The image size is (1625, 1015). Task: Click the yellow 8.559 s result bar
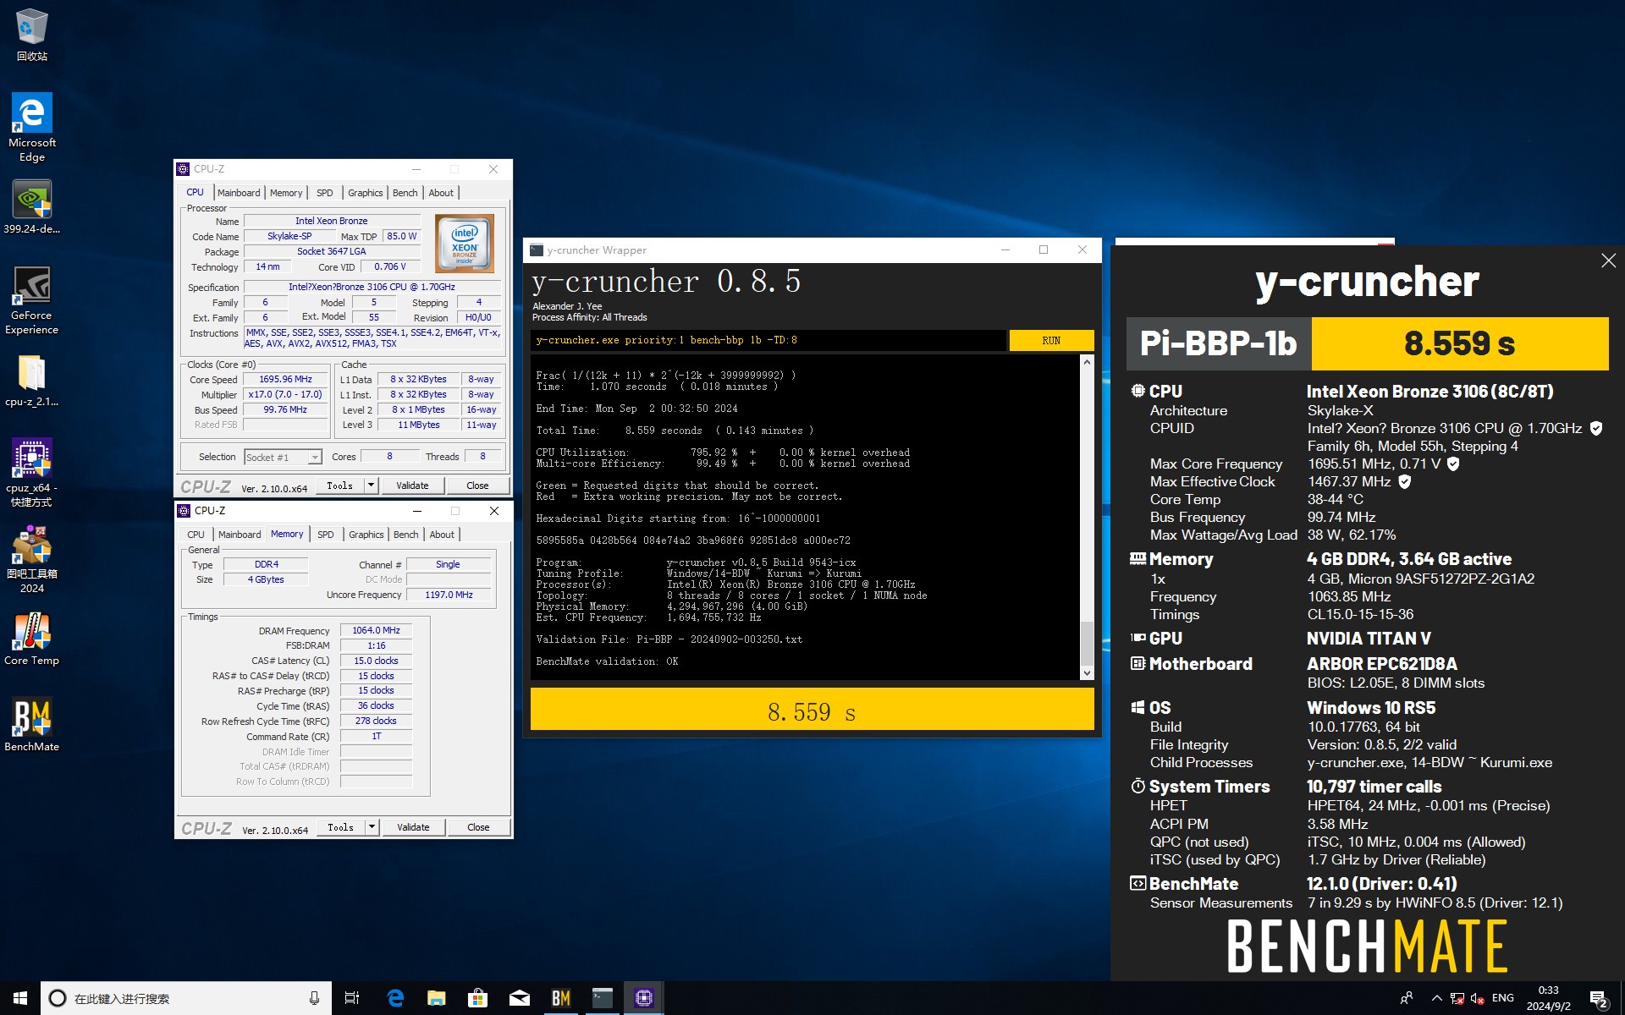coord(812,710)
